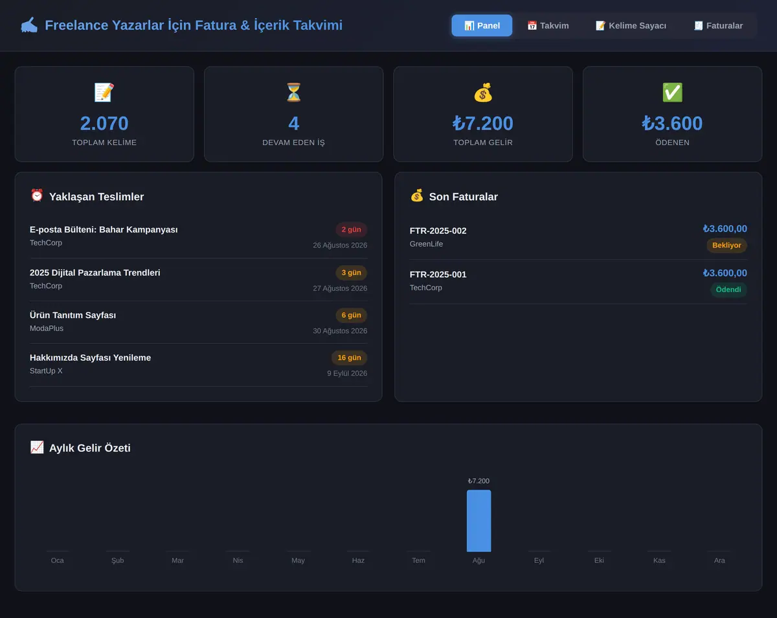The width and height of the screenshot is (777, 618).
Task: Click the date 9 Eylül 2026
Action: pos(347,373)
